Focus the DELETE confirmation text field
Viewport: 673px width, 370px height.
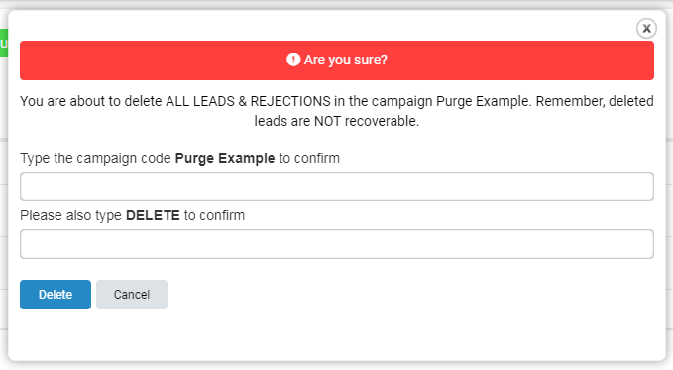(337, 244)
